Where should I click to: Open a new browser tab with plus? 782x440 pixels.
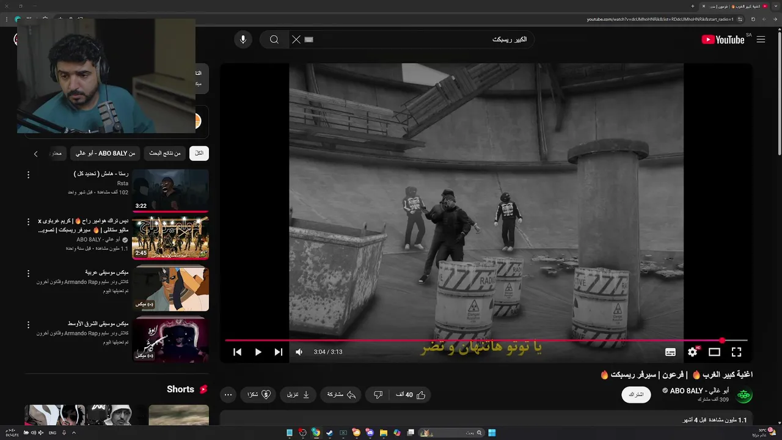click(692, 6)
